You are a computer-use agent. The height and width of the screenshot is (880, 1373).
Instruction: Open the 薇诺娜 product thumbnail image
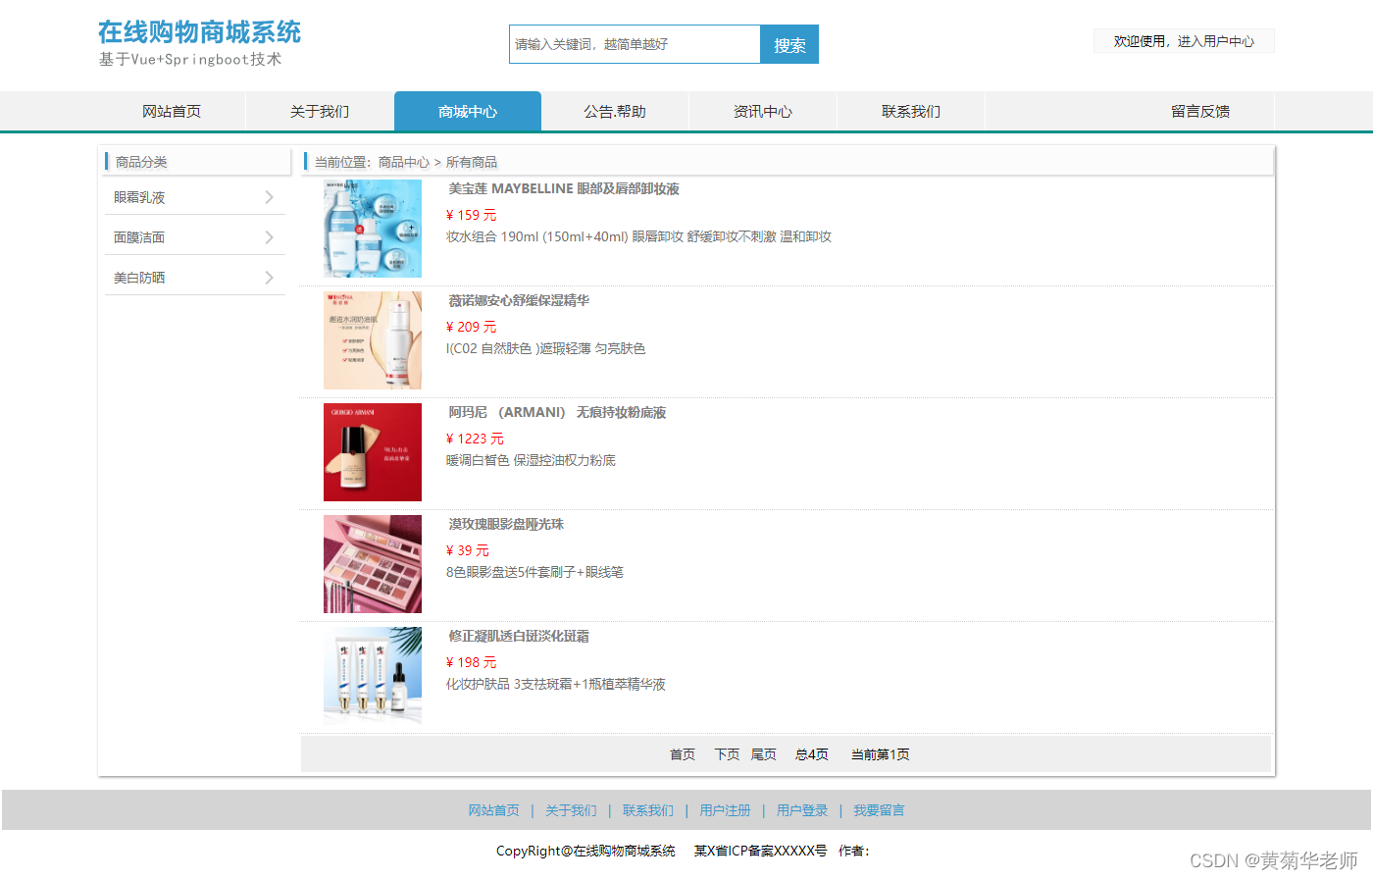point(373,340)
